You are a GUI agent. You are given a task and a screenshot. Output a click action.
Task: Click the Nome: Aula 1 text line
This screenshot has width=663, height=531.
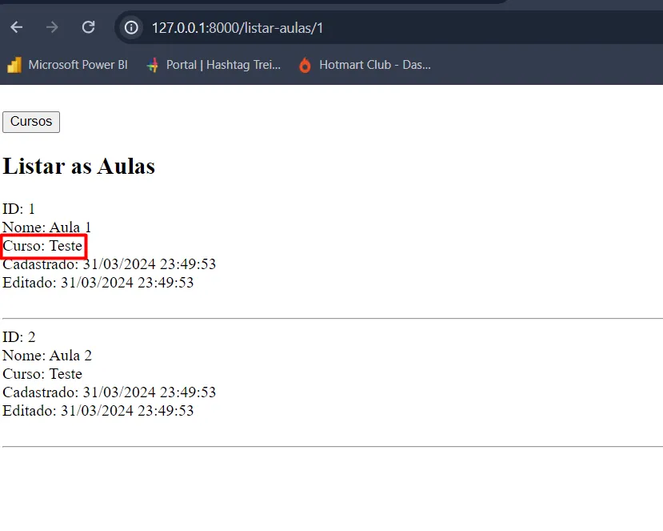point(46,227)
